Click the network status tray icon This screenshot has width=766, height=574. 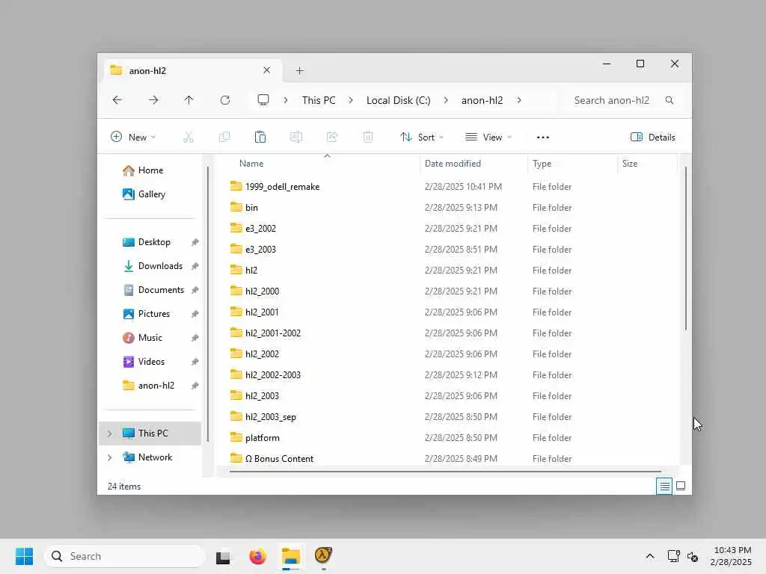(673, 556)
